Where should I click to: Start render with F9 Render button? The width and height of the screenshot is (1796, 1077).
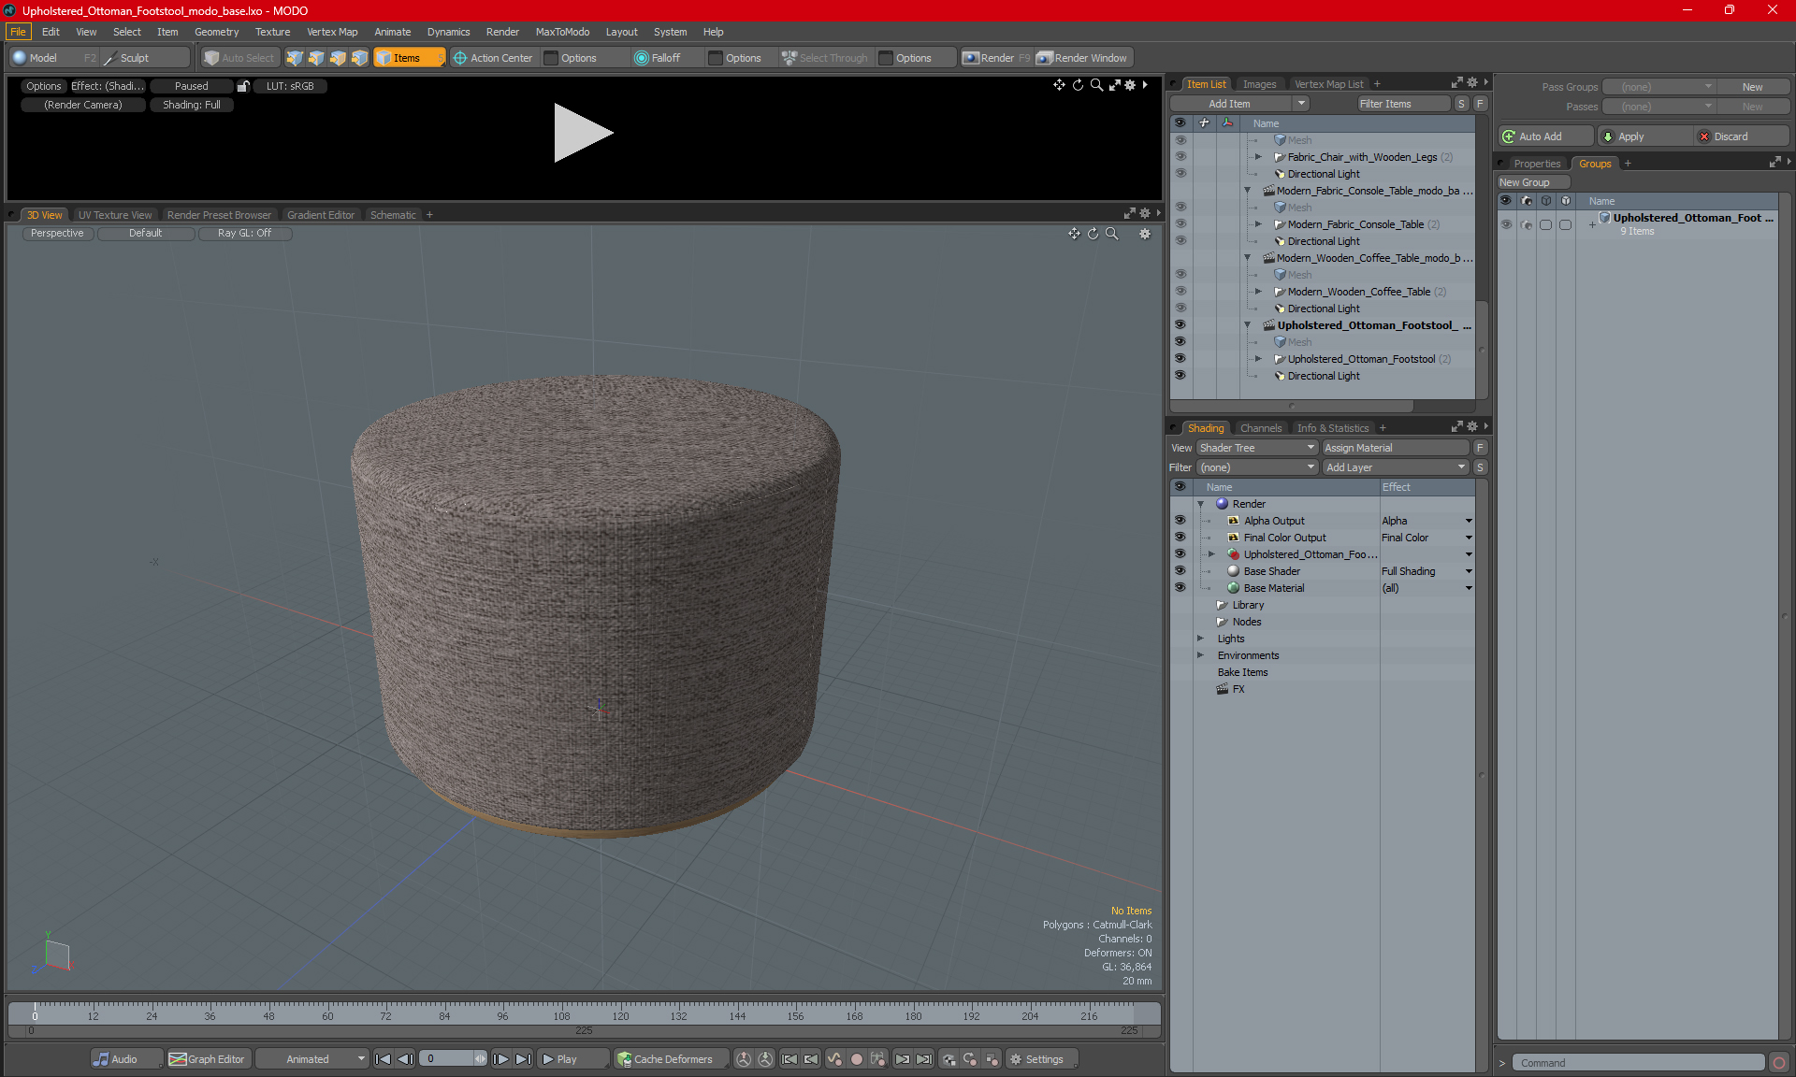(996, 58)
